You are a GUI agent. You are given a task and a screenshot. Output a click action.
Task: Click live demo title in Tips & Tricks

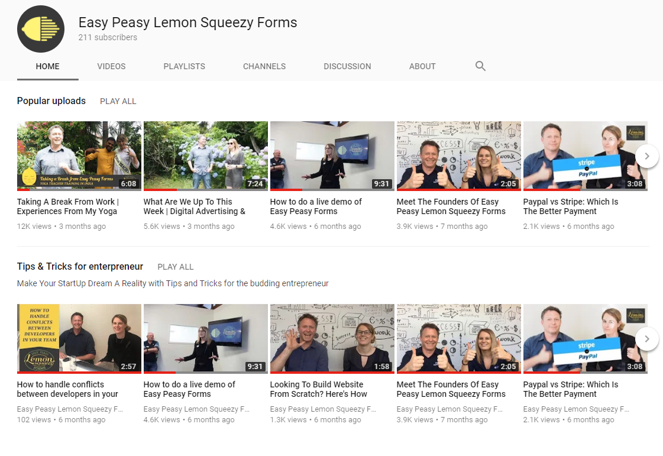click(x=189, y=389)
